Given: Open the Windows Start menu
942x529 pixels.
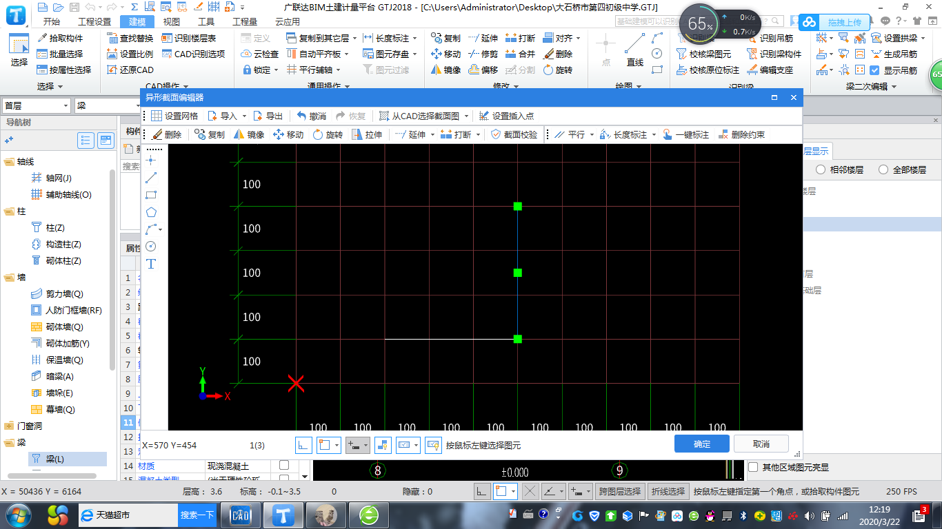Looking at the screenshot, I should [x=18, y=514].
